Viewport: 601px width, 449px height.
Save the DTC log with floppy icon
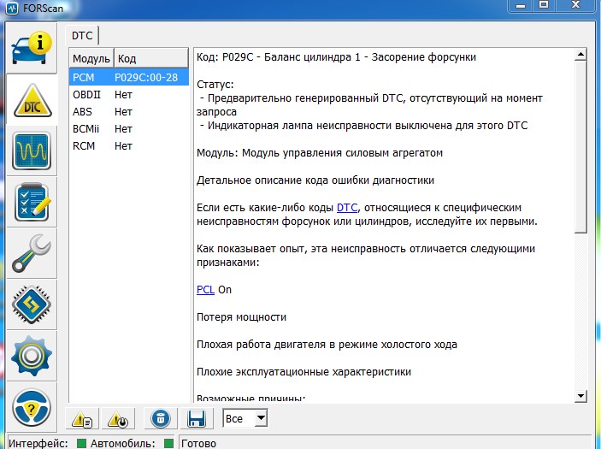pos(197,419)
